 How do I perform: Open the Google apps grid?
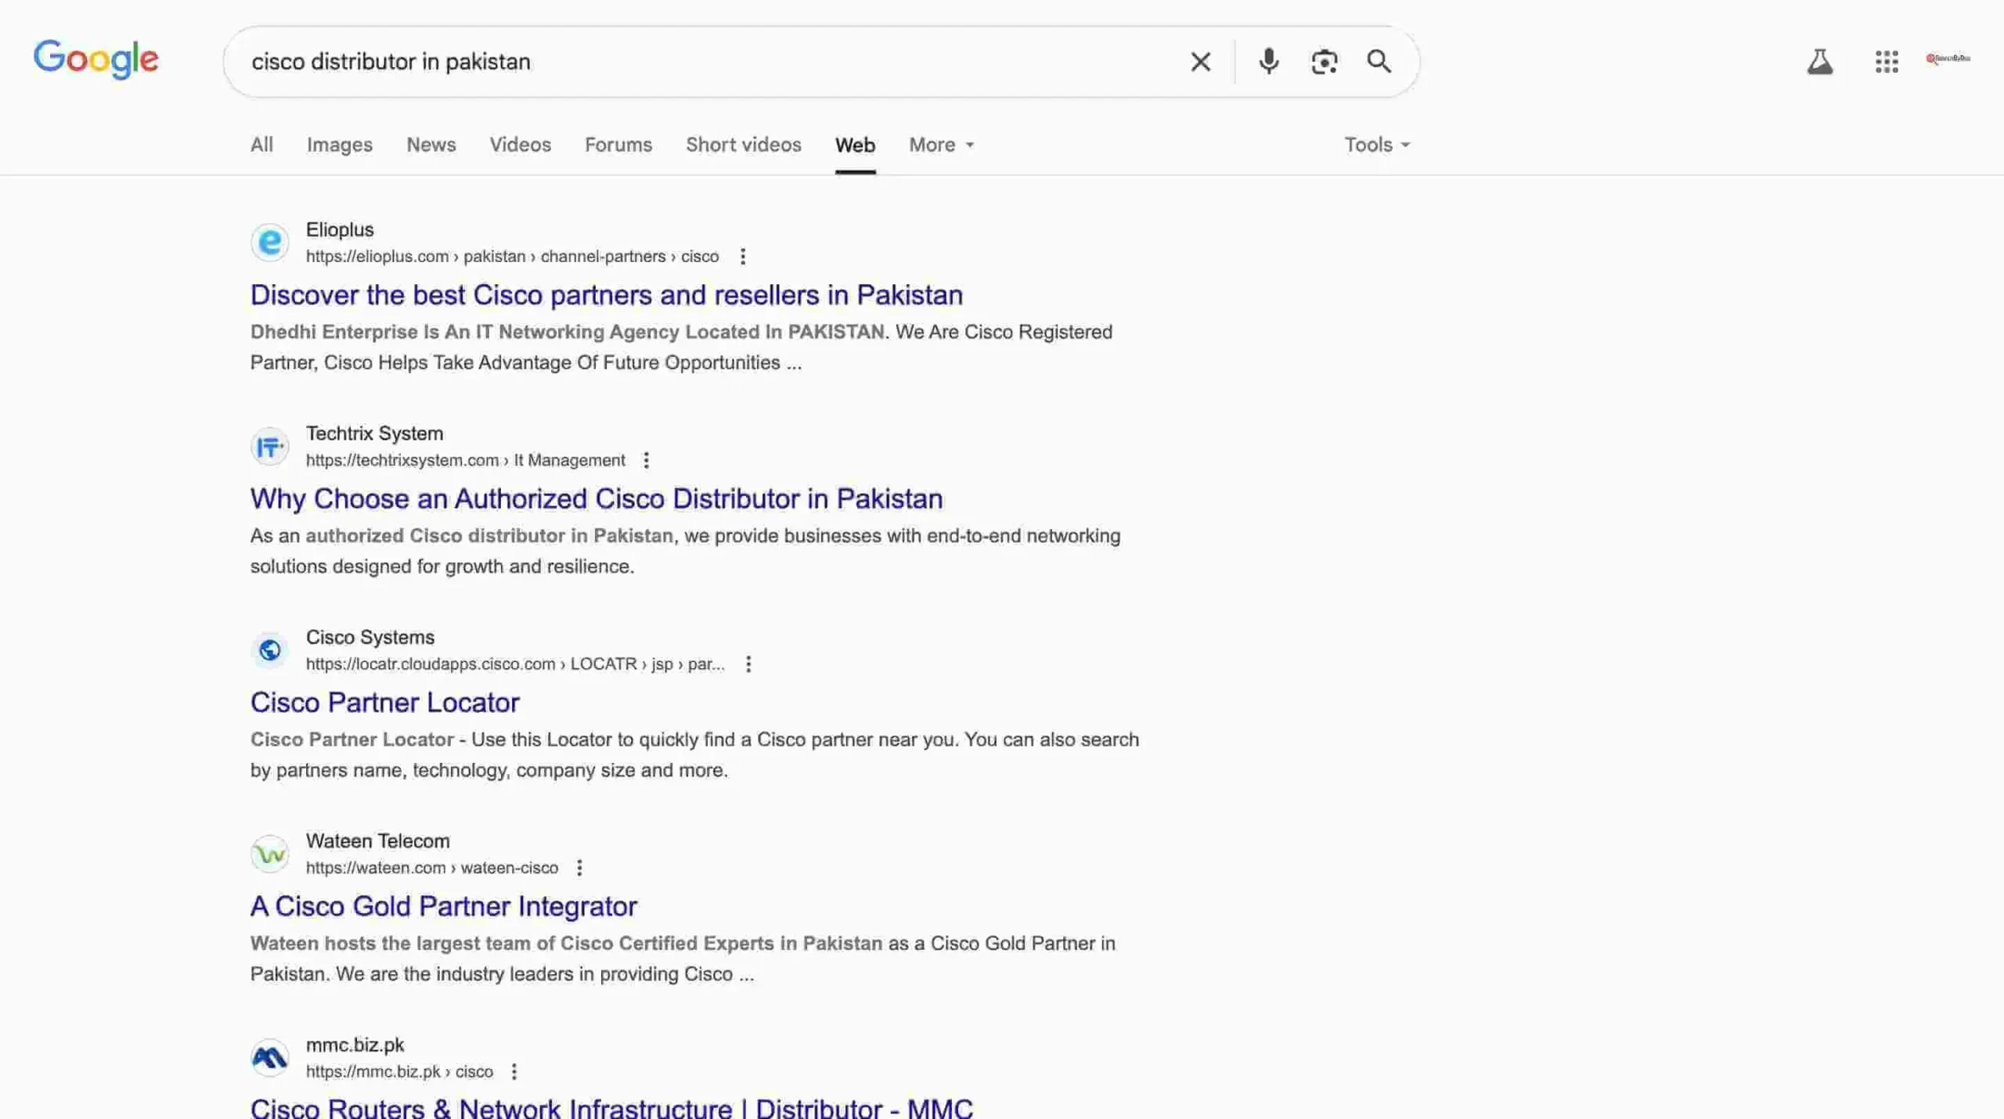(x=1887, y=61)
